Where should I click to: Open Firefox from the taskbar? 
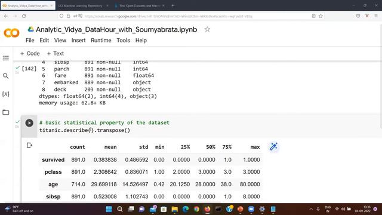(207, 209)
